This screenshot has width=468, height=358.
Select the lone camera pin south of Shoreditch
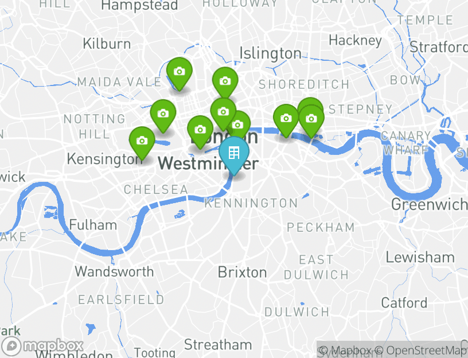coord(286,120)
